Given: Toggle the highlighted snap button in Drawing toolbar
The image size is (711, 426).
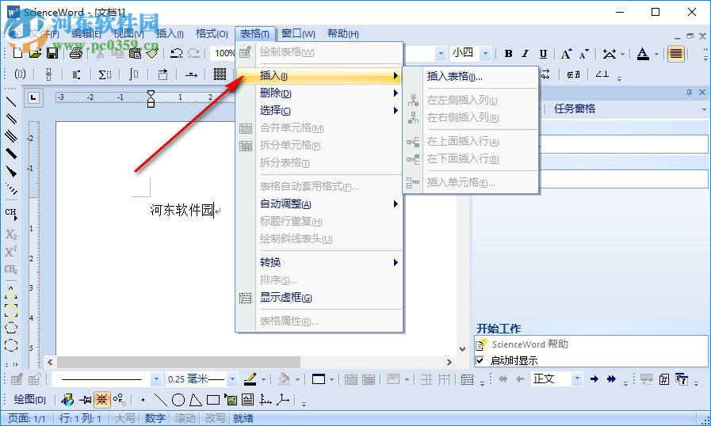Looking at the screenshot, I should click(101, 399).
